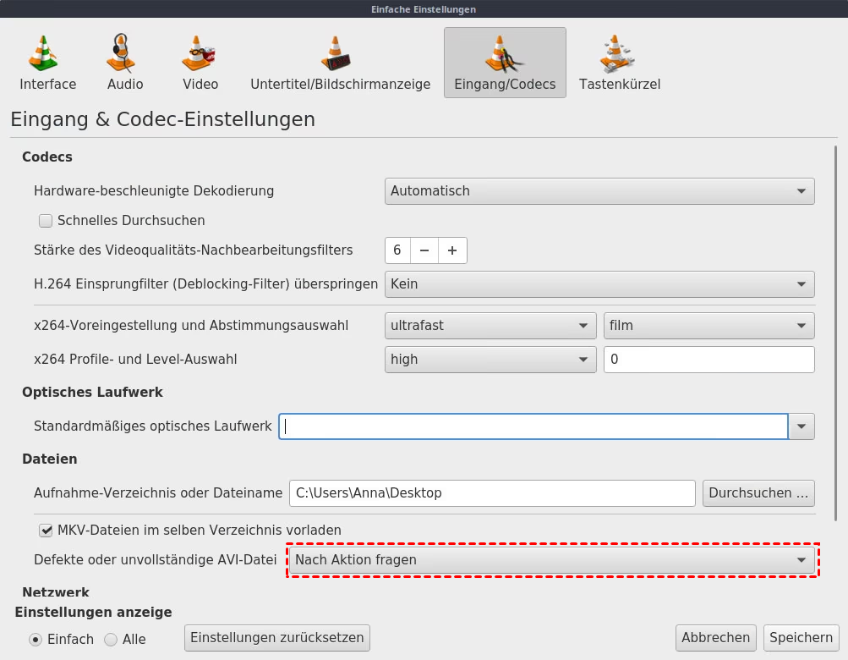848x660 pixels.
Task: Expand the optical drive dropdown arrow
Action: click(801, 426)
